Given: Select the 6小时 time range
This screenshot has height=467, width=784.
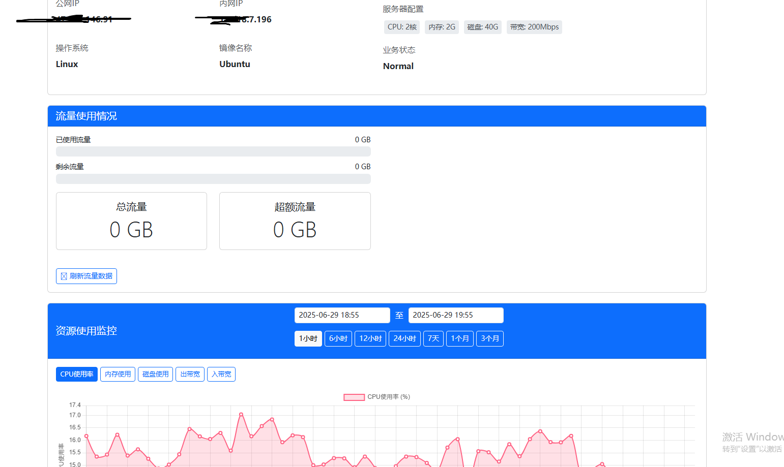Looking at the screenshot, I should pyautogui.click(x=338, y=338).
